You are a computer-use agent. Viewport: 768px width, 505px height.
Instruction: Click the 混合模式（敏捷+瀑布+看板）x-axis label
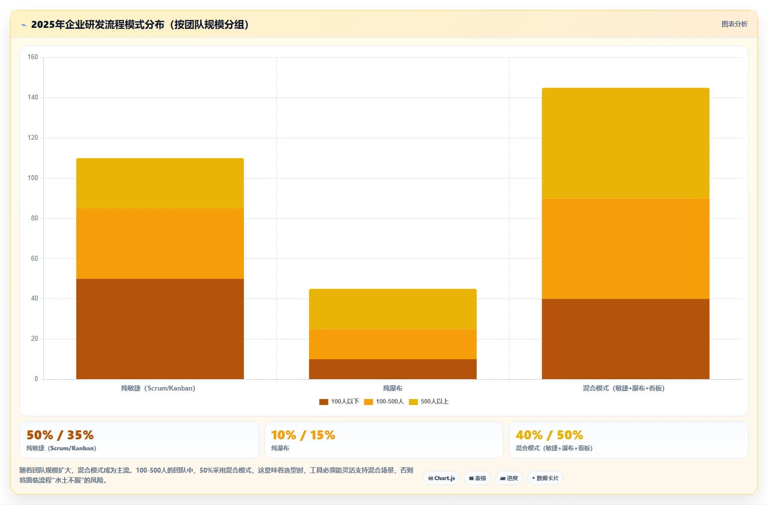[624, 388]
